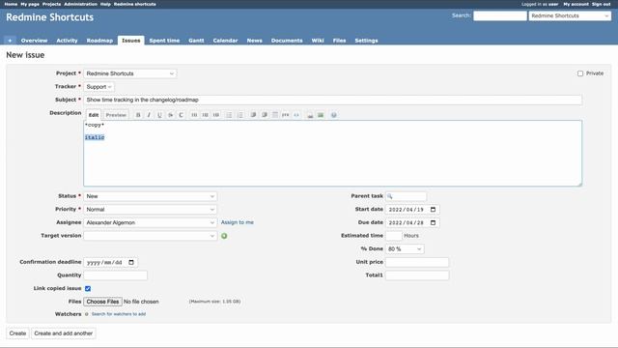Image resolution: width=618 pixels, height=348 pixels.
Task: Open the Documents tab
Action: (x=287, y=41)
